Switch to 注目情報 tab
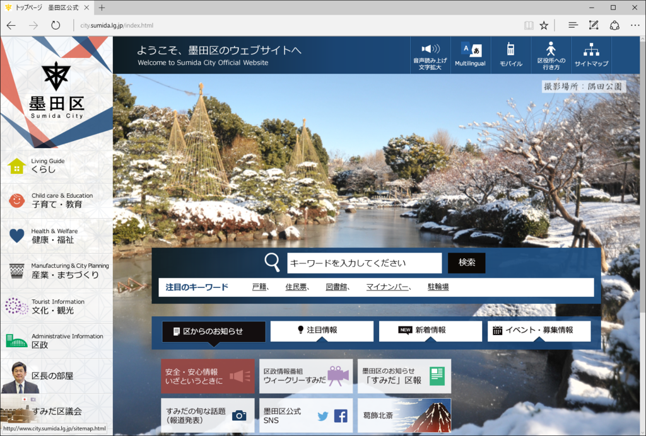 click(322, 331)
